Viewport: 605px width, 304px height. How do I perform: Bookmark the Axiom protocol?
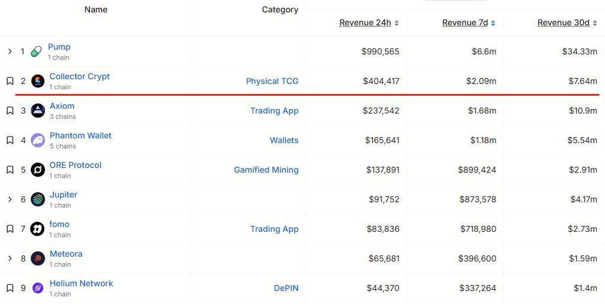[10, 111]
